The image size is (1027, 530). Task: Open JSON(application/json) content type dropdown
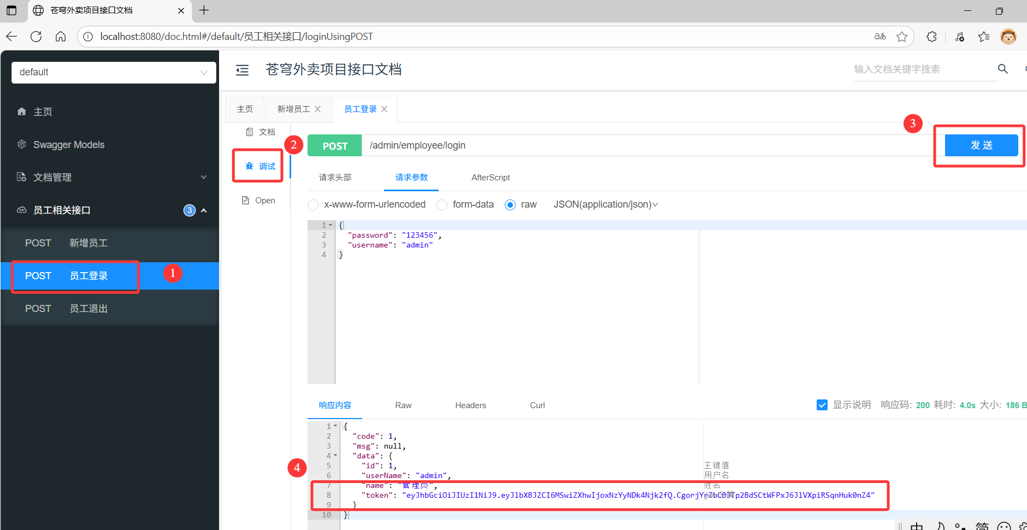(x=606, y=204)
